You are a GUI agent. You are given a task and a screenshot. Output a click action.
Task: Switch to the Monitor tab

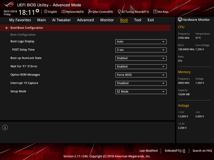tap(107, 20)
